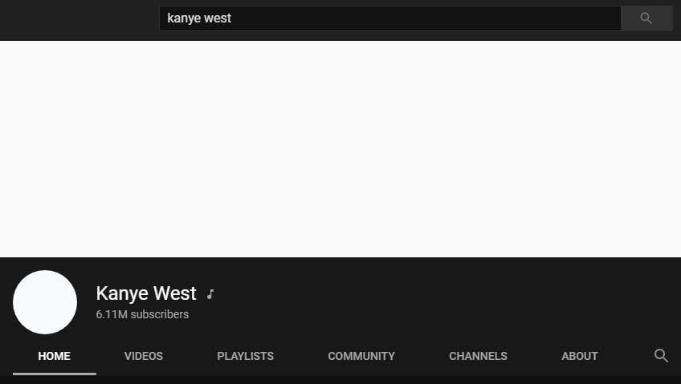Click the white channel banner image

[x=340, y=149]
